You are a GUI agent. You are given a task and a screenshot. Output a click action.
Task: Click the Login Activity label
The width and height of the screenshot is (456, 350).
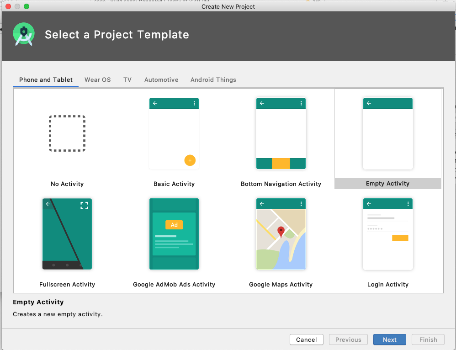pyautogui.click(x=387, y=284)
